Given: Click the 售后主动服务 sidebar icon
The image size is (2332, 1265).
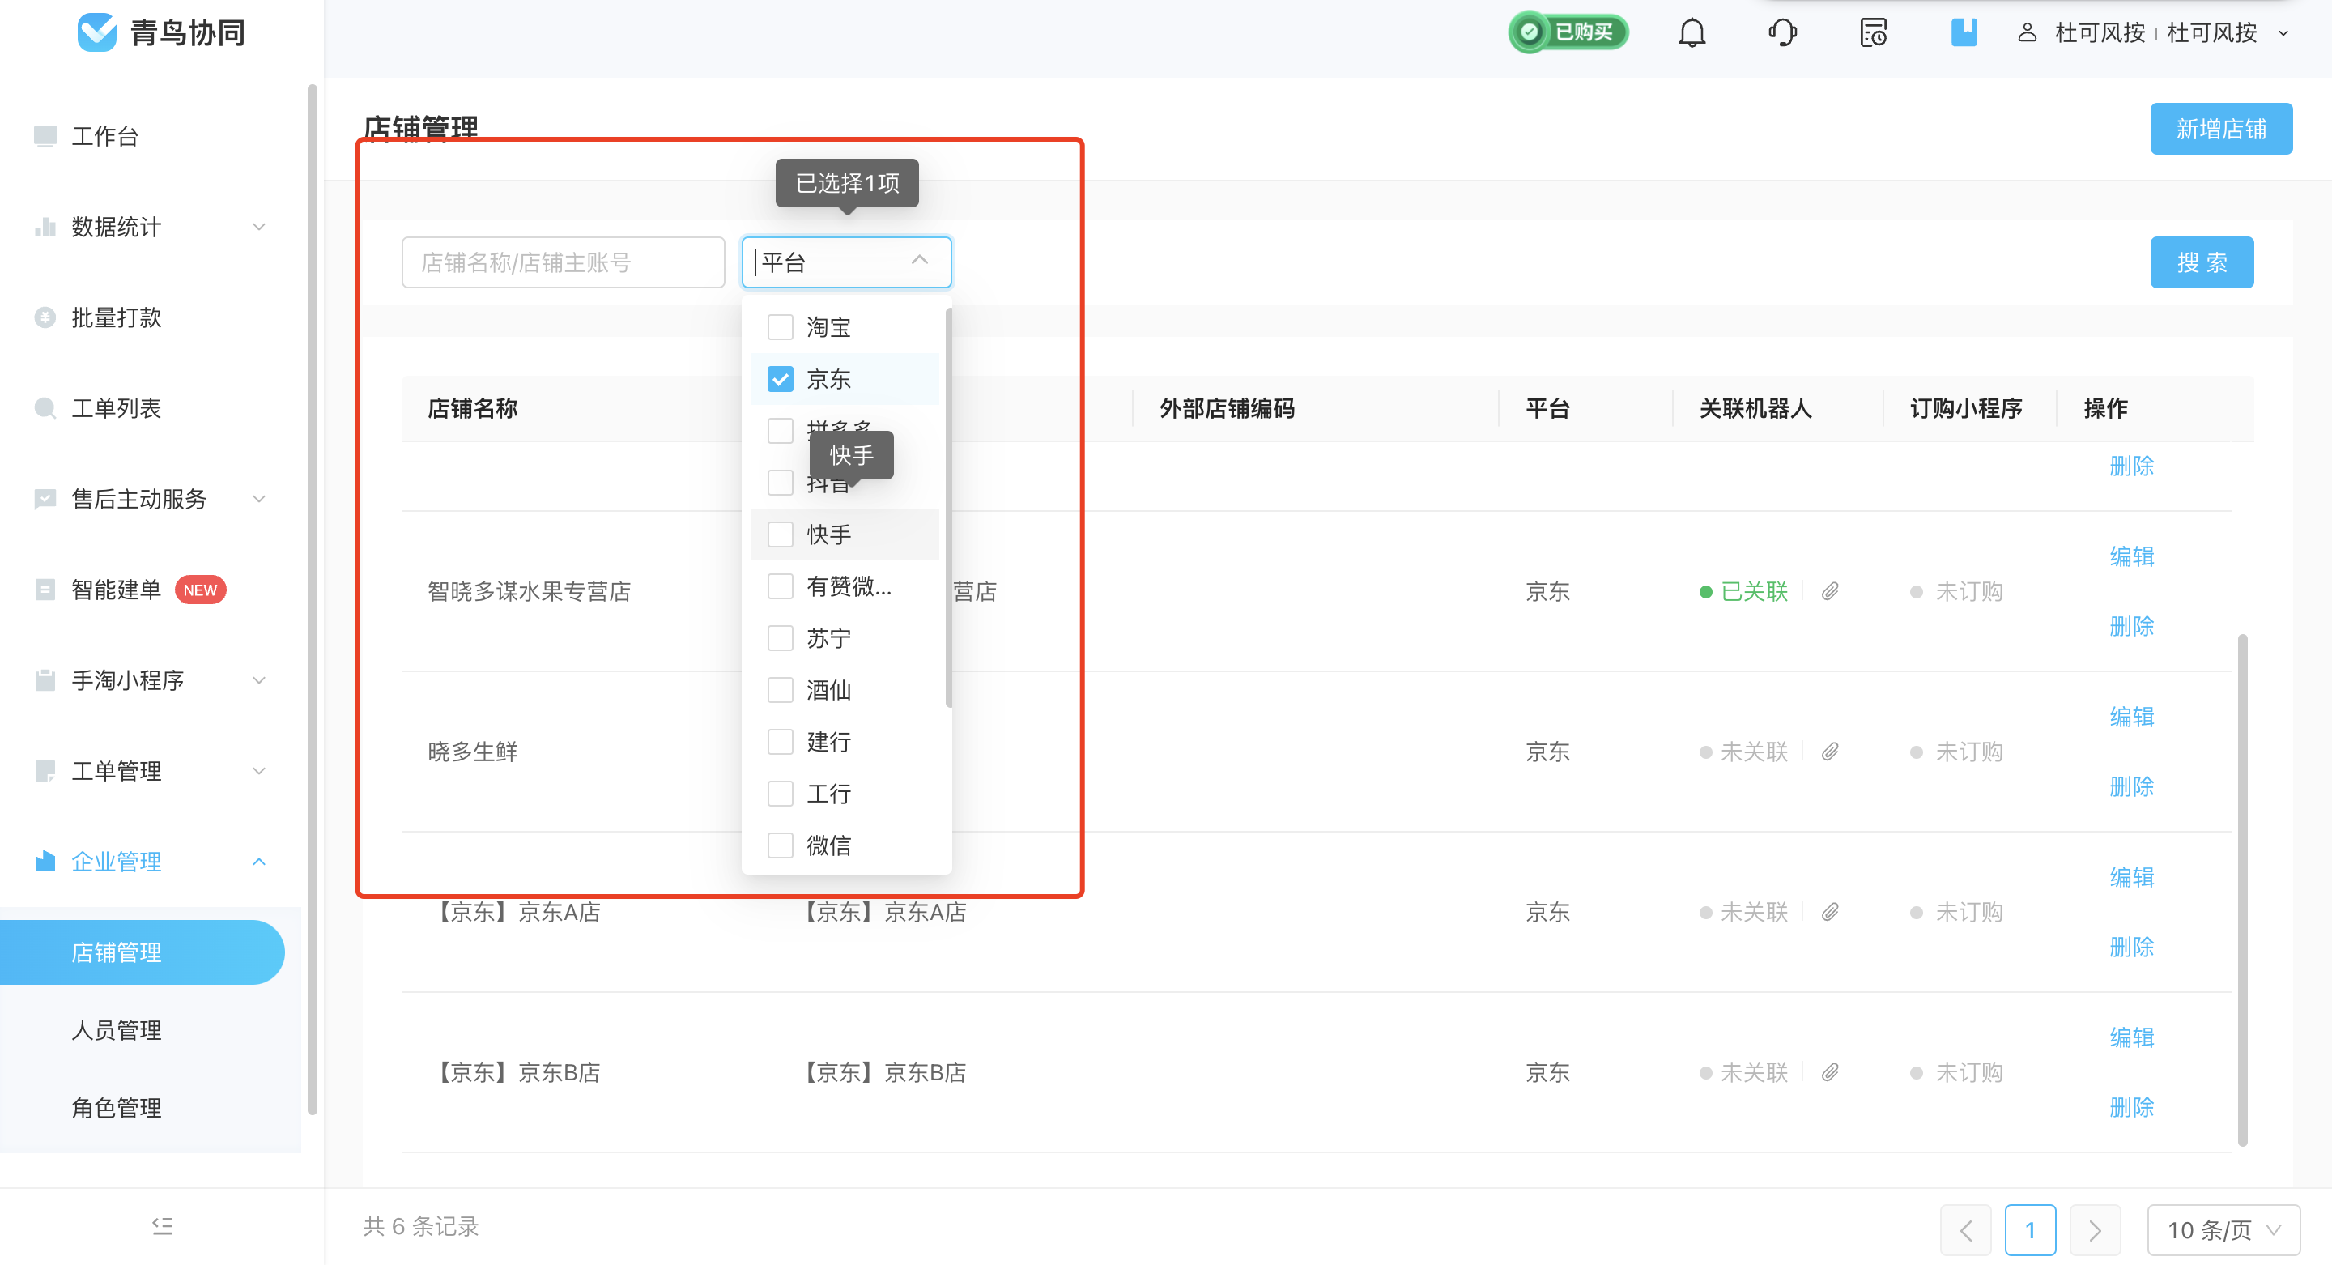Looking at the screenshot, I should pos(45,499).
